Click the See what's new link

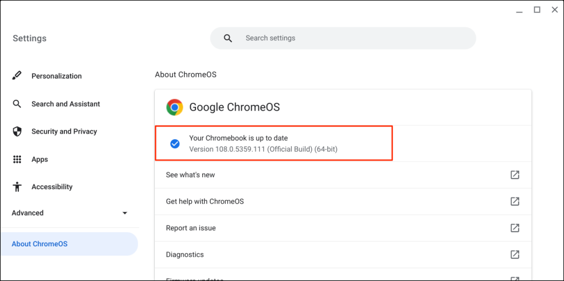(191, 175)
